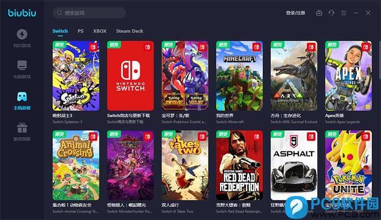Select the Apex Legends game cover
381x220 pixels.
tap(348, 75)
